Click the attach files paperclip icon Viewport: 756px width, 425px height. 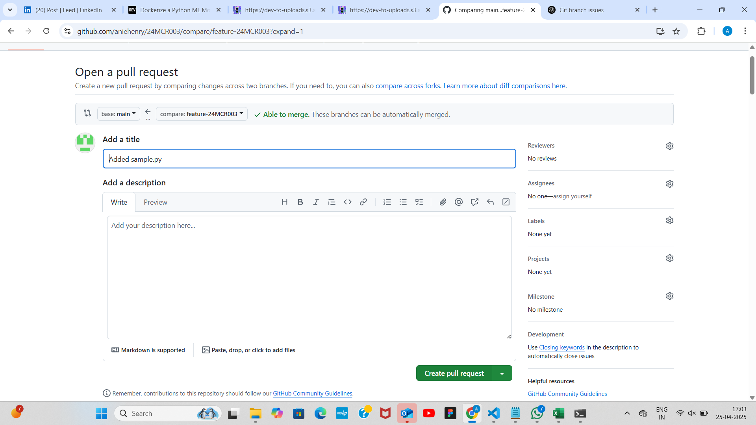443,202
